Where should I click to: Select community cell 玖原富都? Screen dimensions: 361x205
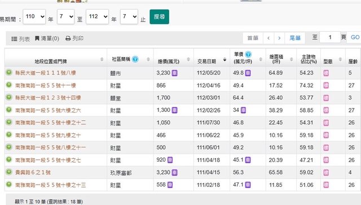[121, 173]
